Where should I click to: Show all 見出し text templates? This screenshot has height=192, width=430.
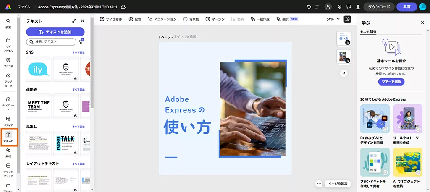(x=79, y=127)
